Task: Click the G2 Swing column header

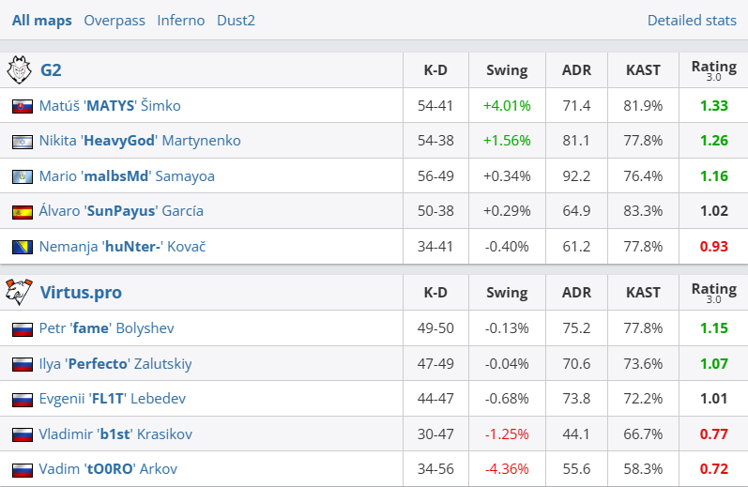Action: [507, 70]
